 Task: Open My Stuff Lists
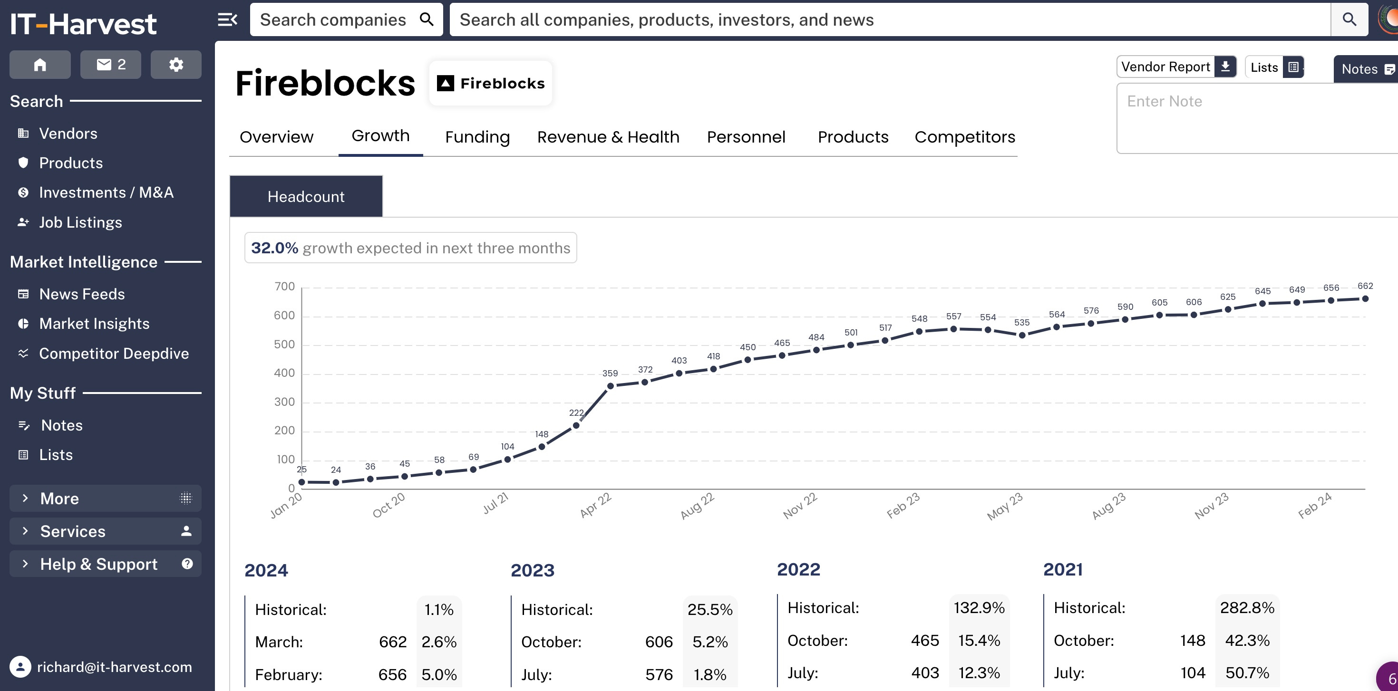coord(55,454)
